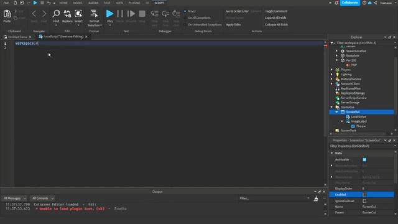The height and width of the screenshot is (224, 398).
Task: Expand the Lighting node in Explorer
Action: (331, 75)
